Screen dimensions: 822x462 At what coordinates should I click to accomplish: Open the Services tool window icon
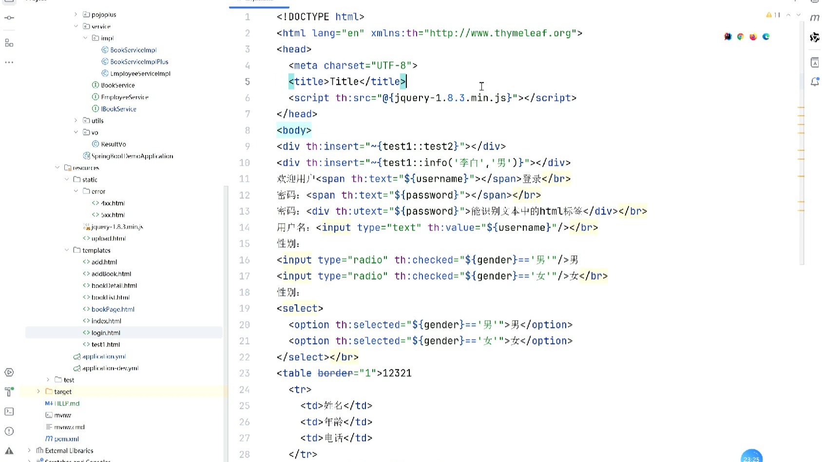pos(9,372)
